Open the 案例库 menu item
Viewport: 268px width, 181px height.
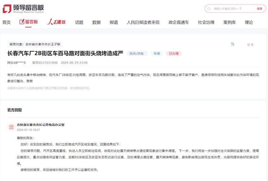pos(230,22)
